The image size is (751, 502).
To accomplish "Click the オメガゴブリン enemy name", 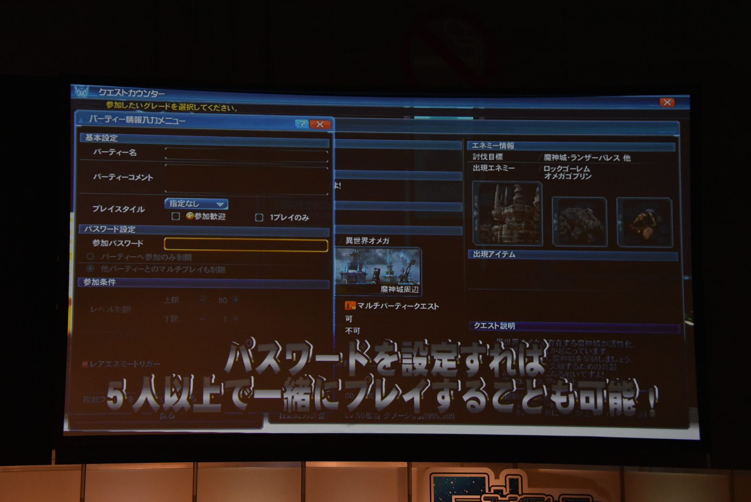I will click(567, 176).
